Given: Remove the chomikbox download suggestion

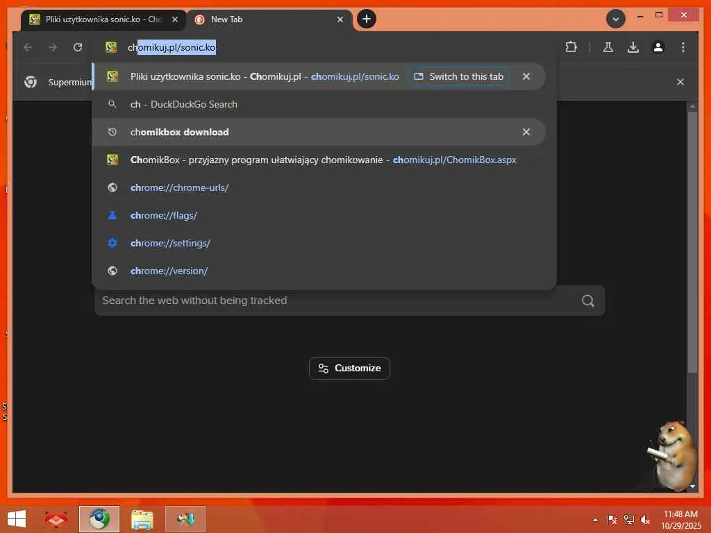Looking at the screenshot, I should click(x=526, y=132).
